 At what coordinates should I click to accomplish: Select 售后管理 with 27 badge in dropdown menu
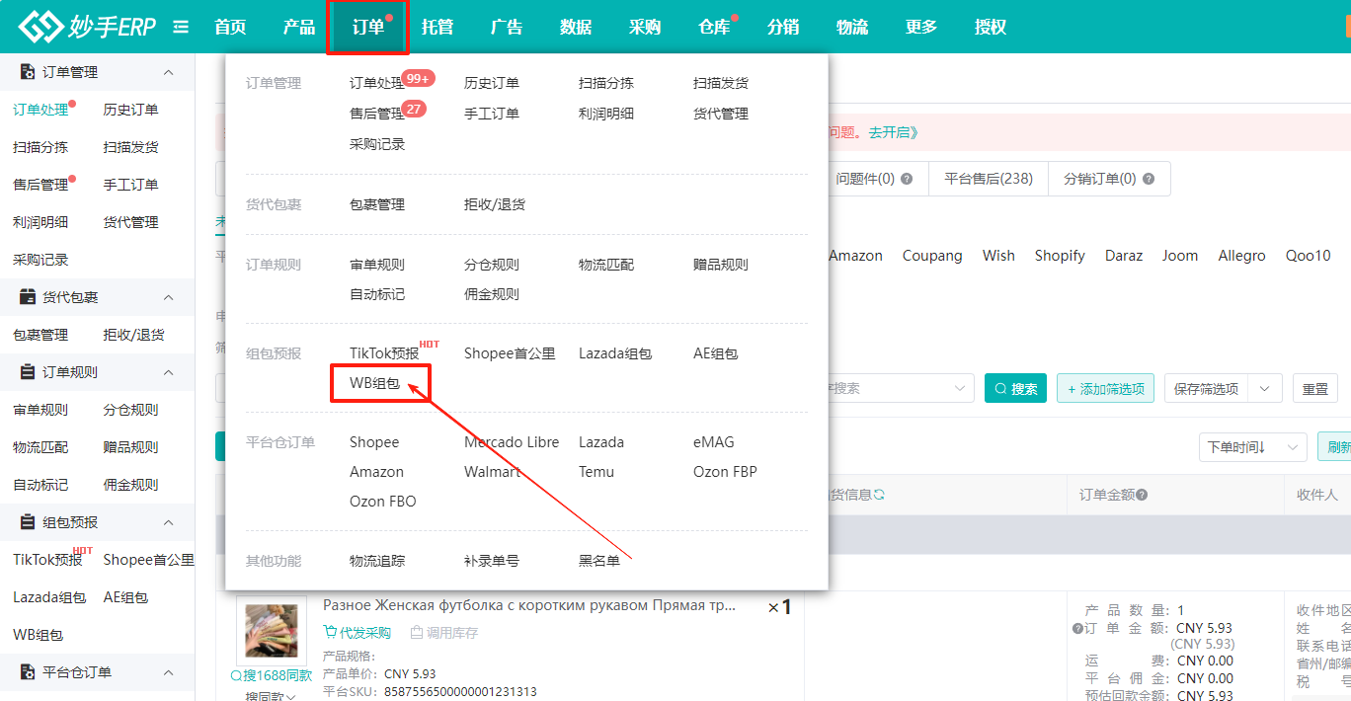click(x=377, y=114)
